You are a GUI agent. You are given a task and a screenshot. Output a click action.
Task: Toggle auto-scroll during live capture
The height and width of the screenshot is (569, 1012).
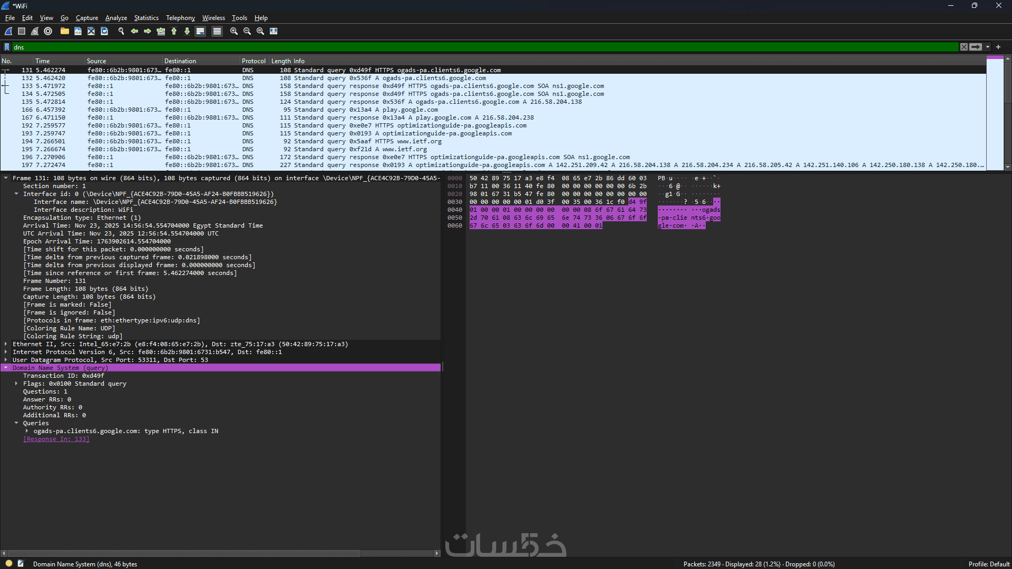pyautogui.click(x=200, y=32)
